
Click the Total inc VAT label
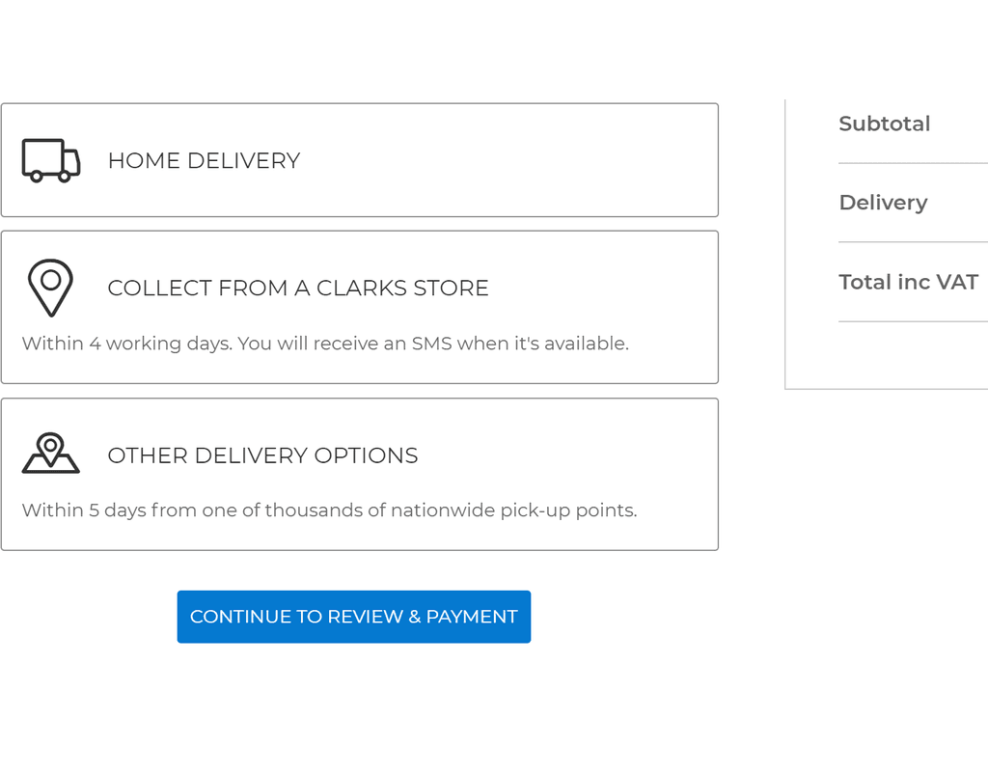pyautogui.click(x=908, y=282)
